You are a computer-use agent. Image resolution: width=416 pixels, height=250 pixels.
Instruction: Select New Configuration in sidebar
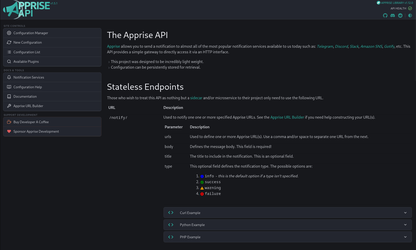tap(52, 42)
